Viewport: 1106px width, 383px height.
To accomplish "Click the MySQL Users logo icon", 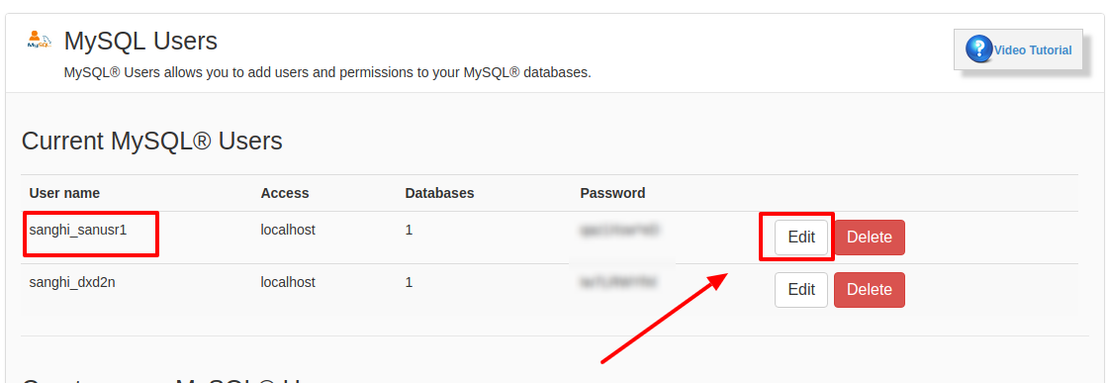I will [x=40, y=40].
